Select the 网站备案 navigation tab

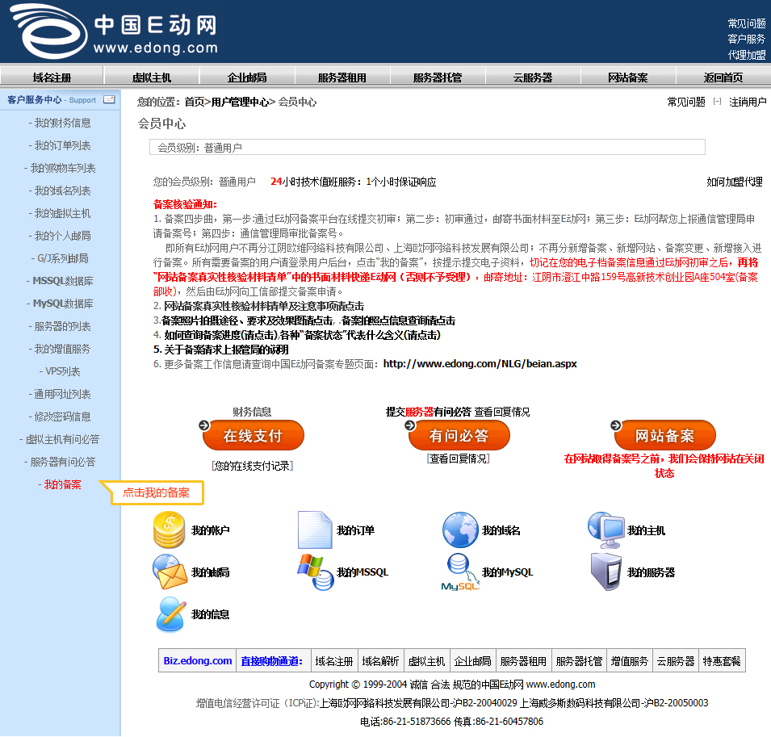(628, 77)
